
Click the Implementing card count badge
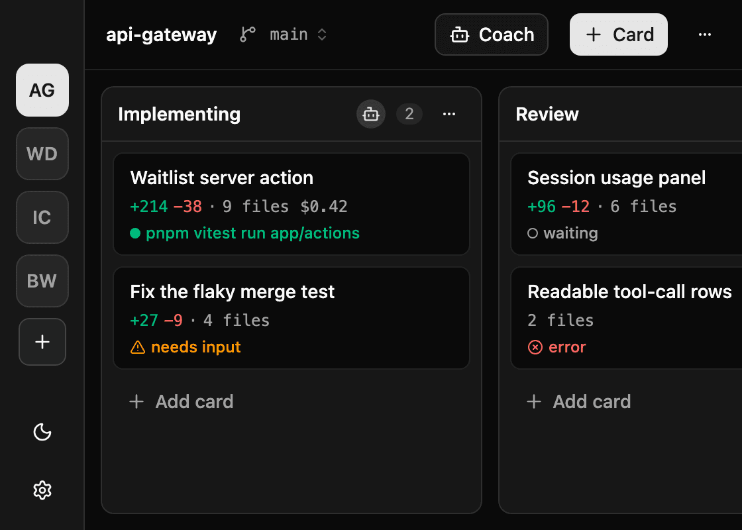pyautogui.click(x=409, y=114)
